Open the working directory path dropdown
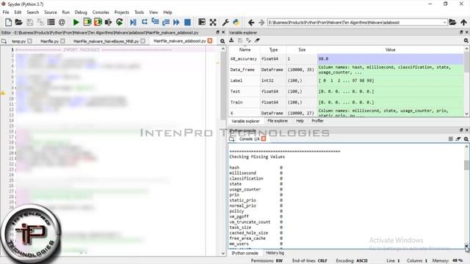Viewport: 470px width, 264px height. click(x=444, y=23)
